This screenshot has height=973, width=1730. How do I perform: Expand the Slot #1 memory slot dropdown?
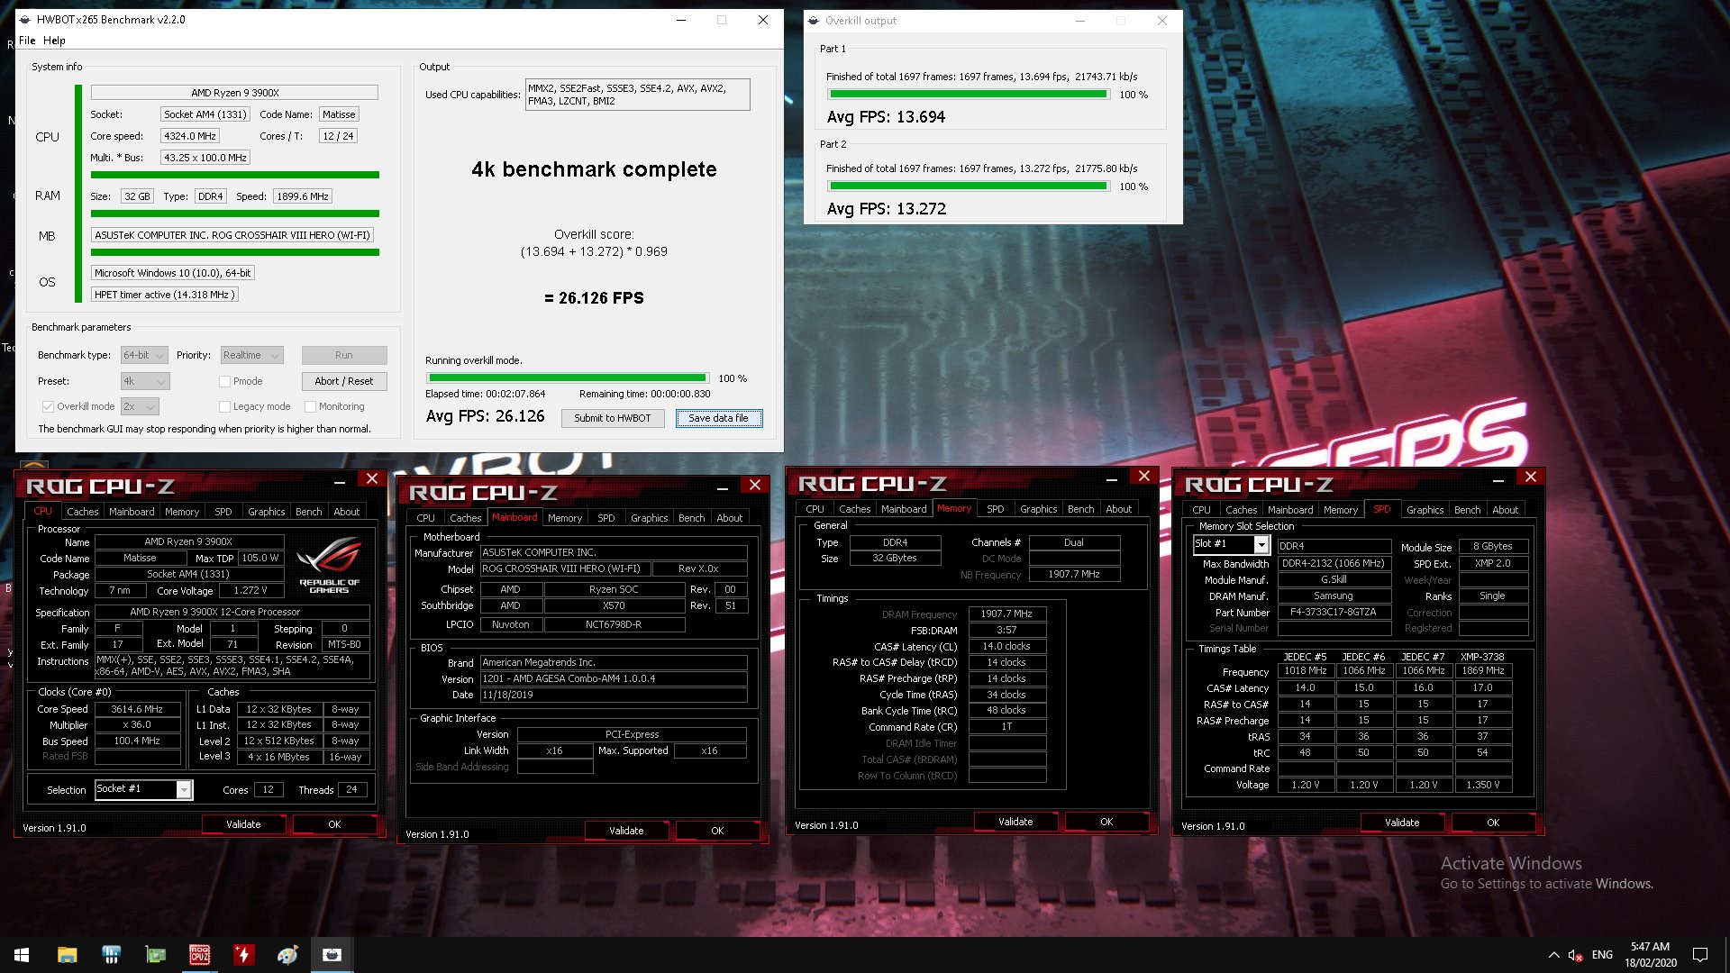pos(1261,545)
